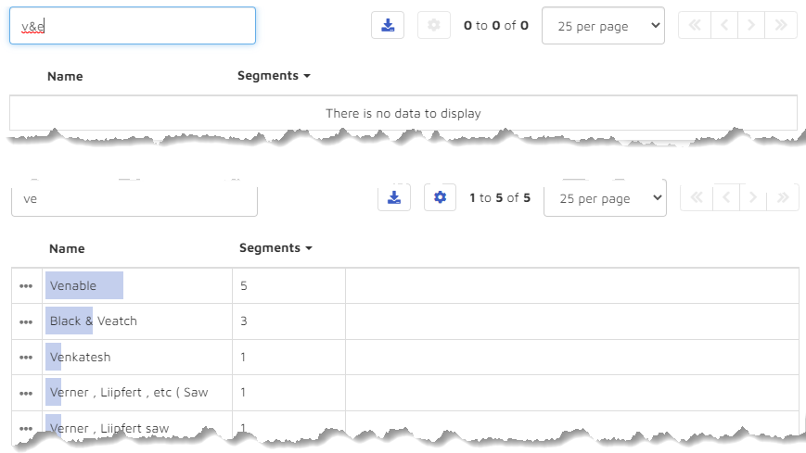Expand the lower 25 per page dropdown
Image resolution: width=806 pixels, height=453 pixels.
tap(605, 197)
